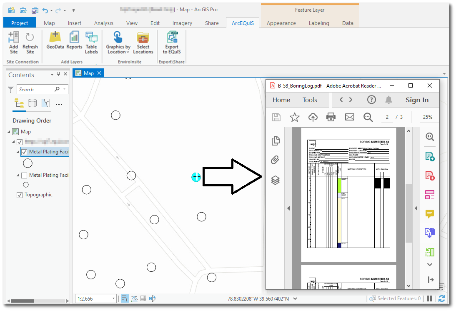Toggle the blurred group layer checkbox
This screenshot has width=456, height=311.
[20, 142]
